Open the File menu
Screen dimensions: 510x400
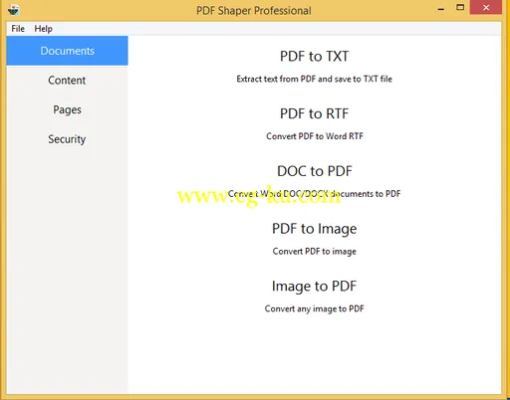point(18,29)
